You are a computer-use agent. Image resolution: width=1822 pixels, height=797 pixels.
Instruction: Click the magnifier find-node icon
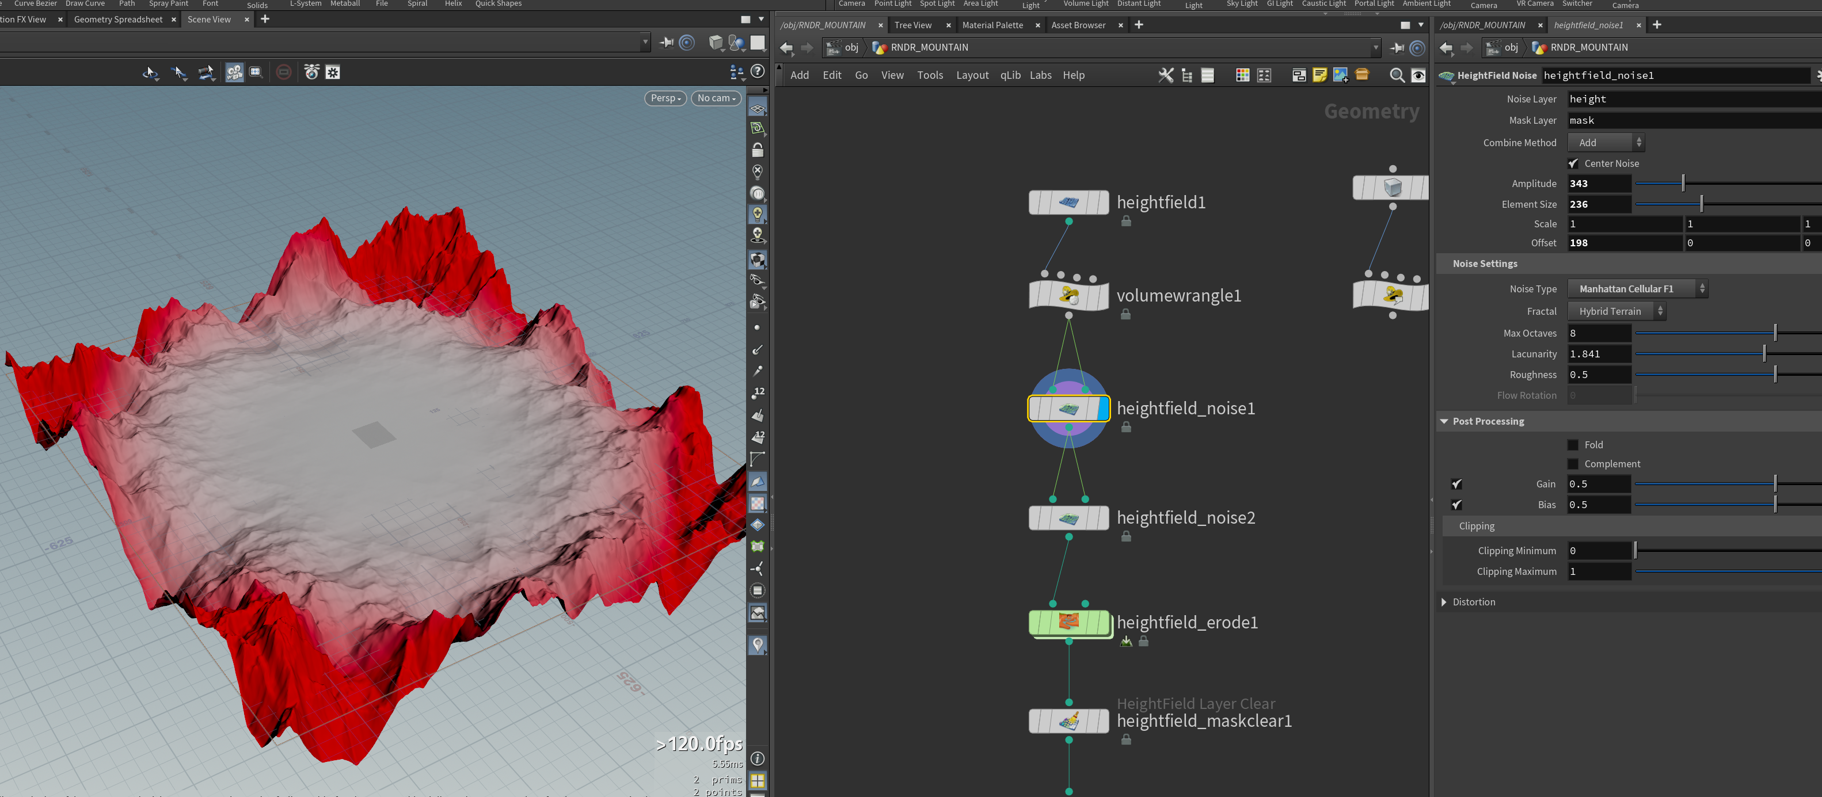(x=1397, y=75)
